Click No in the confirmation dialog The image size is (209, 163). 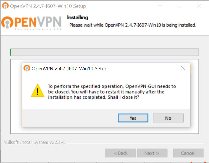(x=168, y=118)
